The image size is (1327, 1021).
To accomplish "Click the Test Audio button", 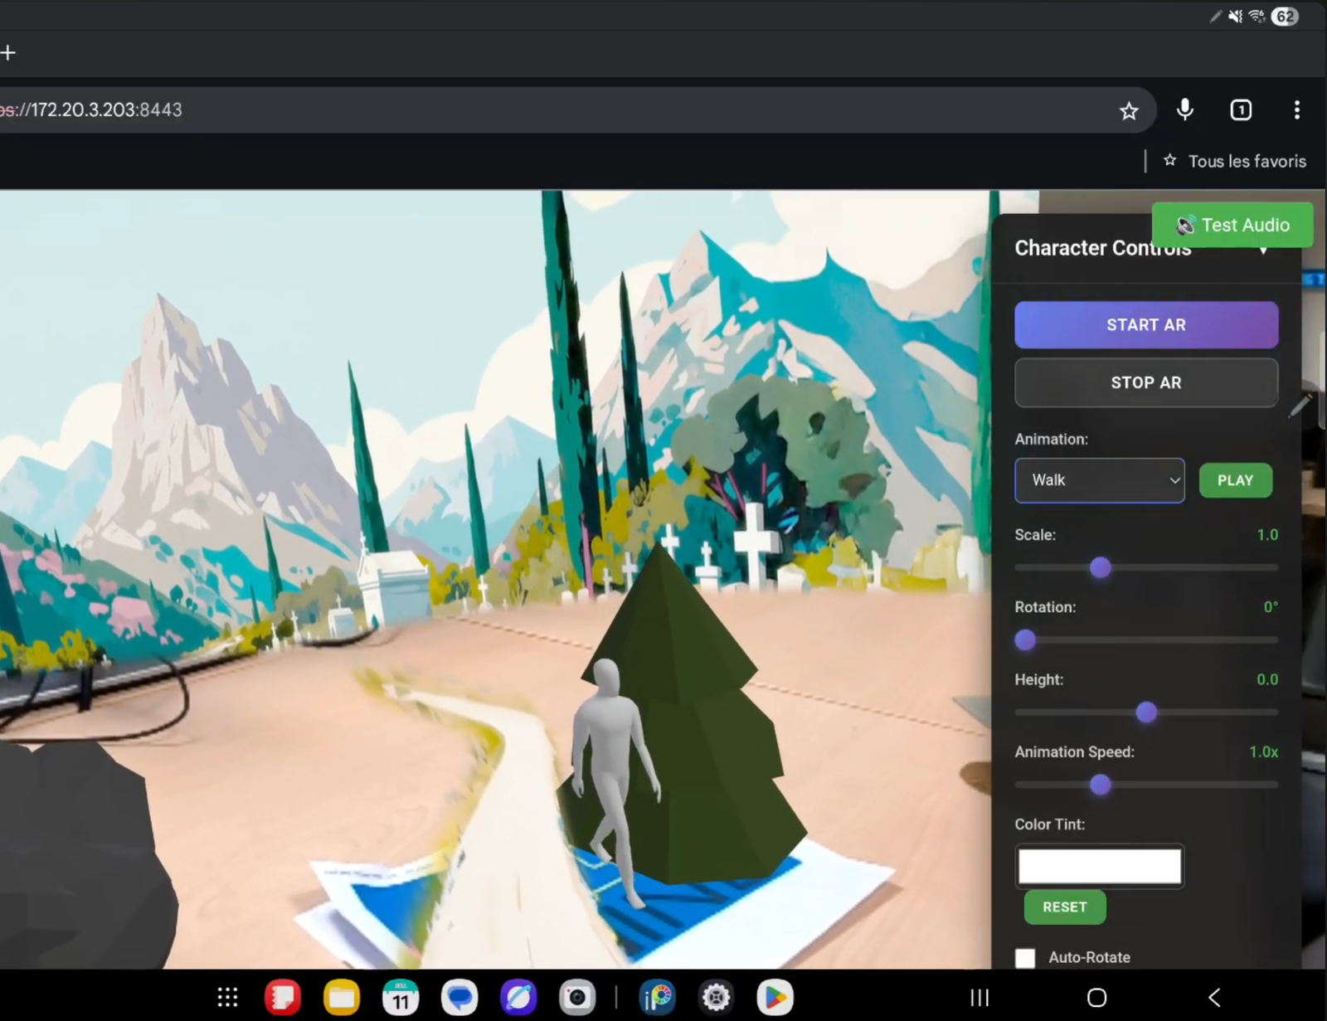I will (1232, 225).
